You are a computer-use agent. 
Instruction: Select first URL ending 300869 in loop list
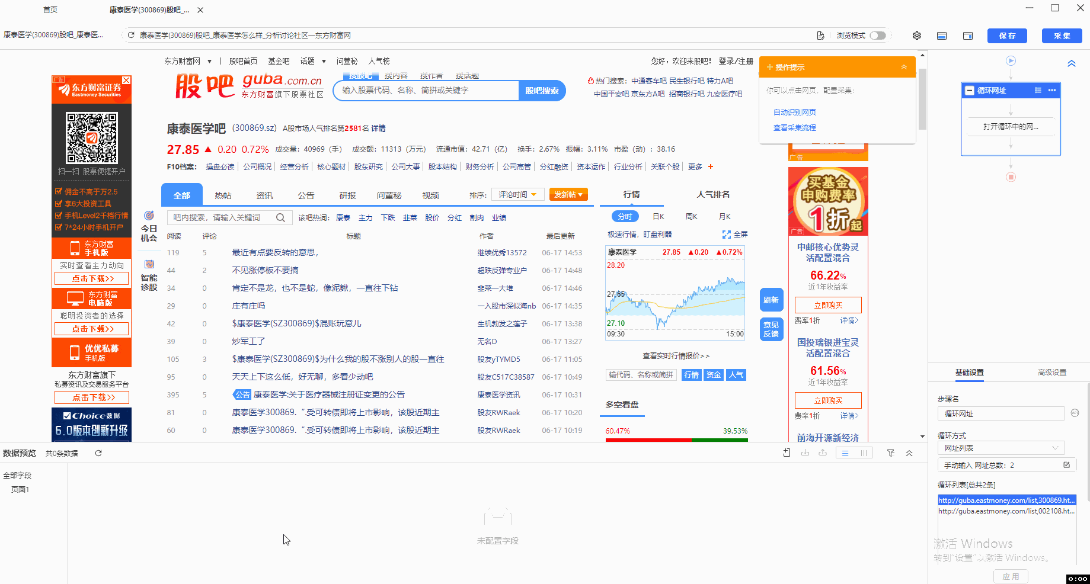pyautogui.click(x=1006, y=500)
